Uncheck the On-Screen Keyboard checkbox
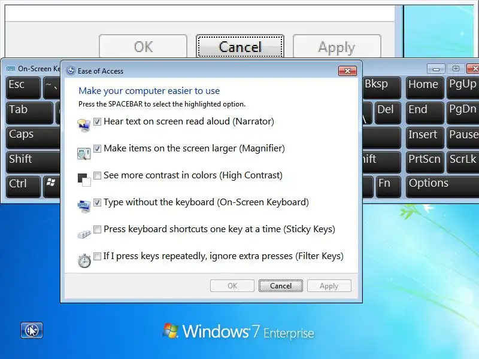Viewport: 479px width, 359px height. coord(97,202)
